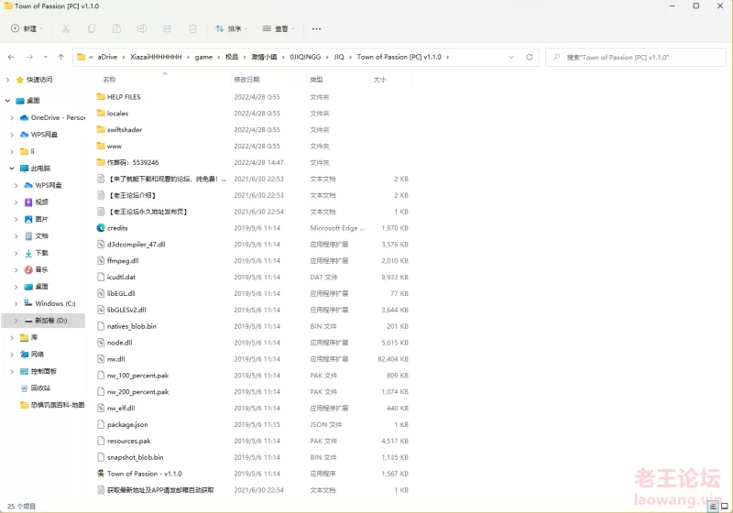Click the Rename icon in toolbar
Image resolution: width=733 pixels, height=513 pixels.
click(x=142, y=29)
